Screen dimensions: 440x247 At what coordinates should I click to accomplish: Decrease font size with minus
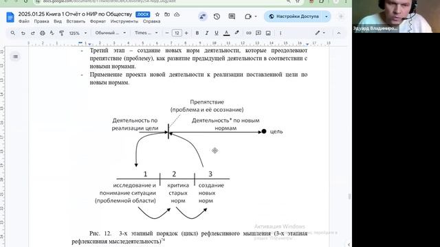167,33
